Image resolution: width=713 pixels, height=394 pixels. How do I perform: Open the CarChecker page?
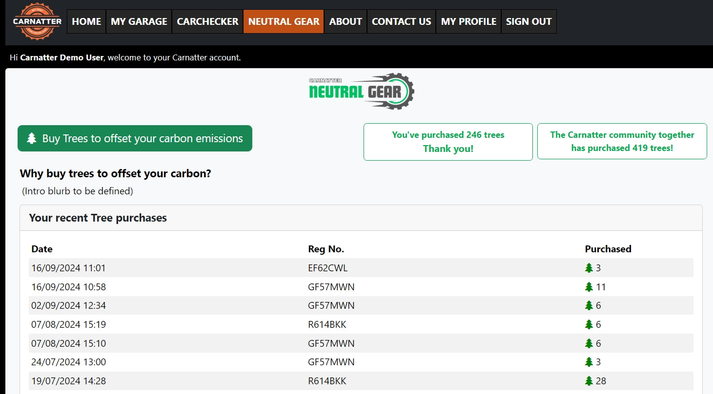pos(207,22)
